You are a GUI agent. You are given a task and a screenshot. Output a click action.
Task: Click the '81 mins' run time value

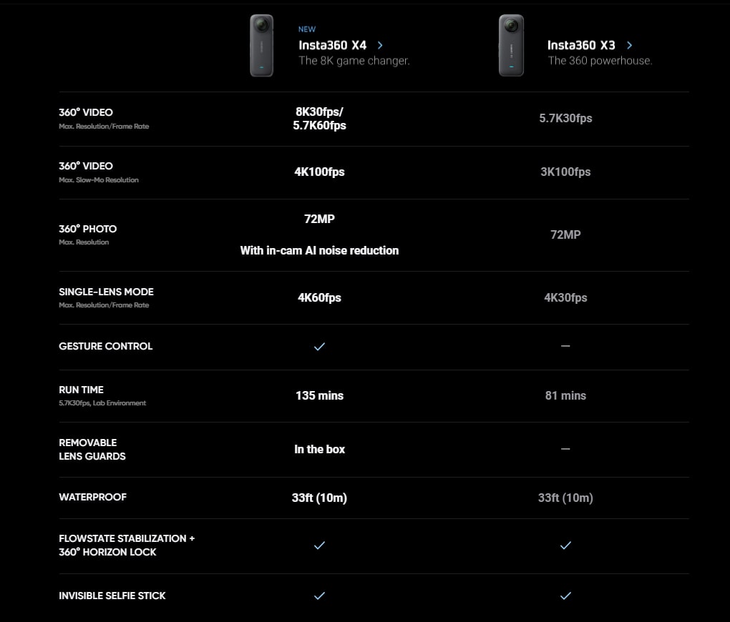565,396
